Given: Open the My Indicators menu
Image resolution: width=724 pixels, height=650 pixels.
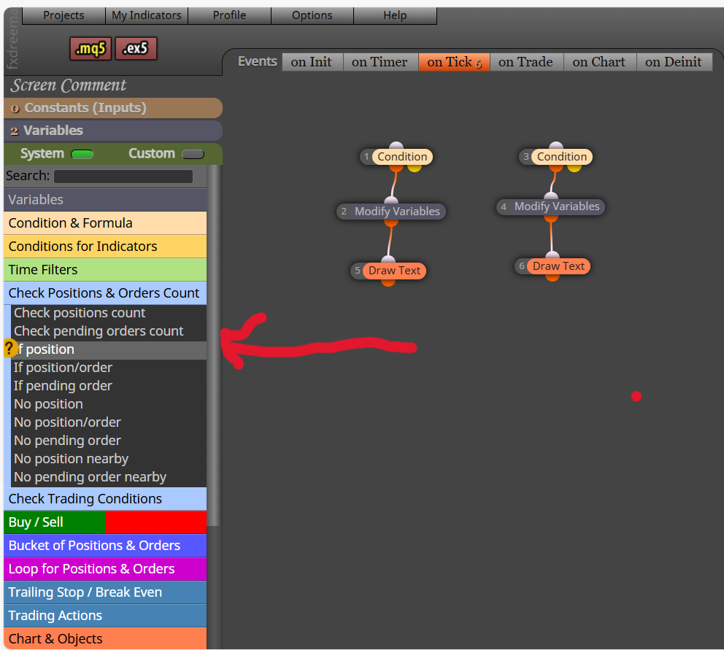Looking at the screenshot, I should (x=147, y=15).
